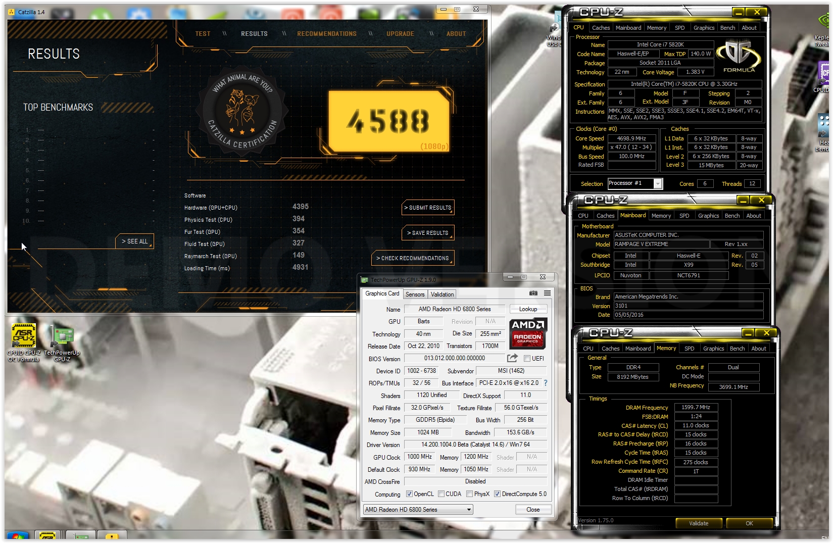The image size is (833, 543).
Task: Click the CPU-Z OC Formula taskbar icon
Action: coord(47,536)
